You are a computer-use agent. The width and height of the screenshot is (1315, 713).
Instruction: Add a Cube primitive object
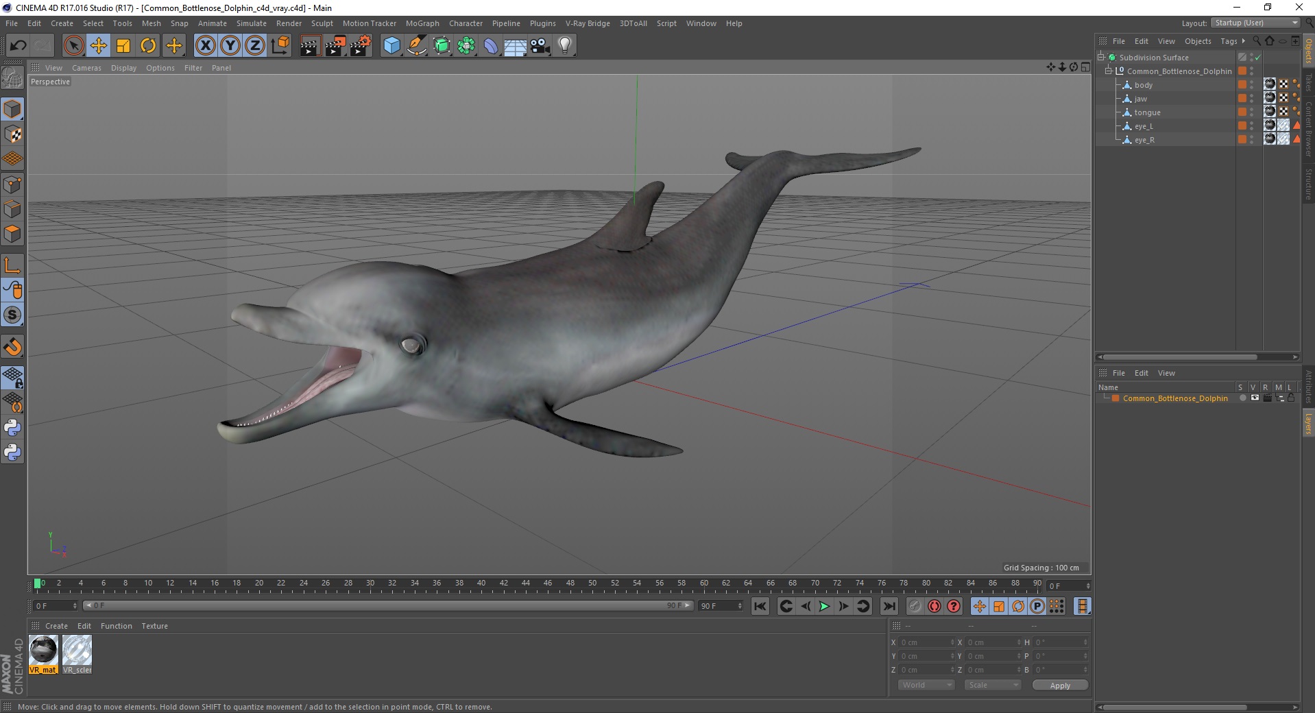click(x=391, y=46)
